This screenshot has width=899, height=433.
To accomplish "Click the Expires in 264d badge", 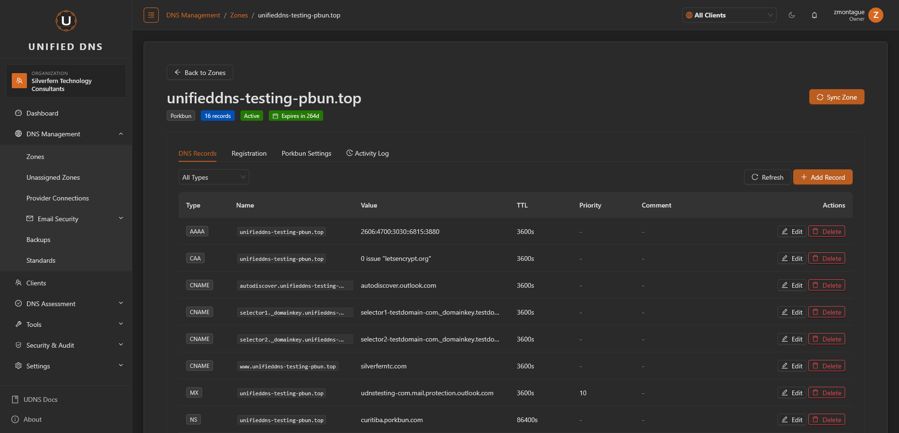I will tap(296, 116).
